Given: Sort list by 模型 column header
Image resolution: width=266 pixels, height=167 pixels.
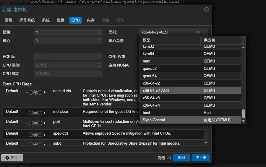Looking at the screenshot, I should click(170, 40).
